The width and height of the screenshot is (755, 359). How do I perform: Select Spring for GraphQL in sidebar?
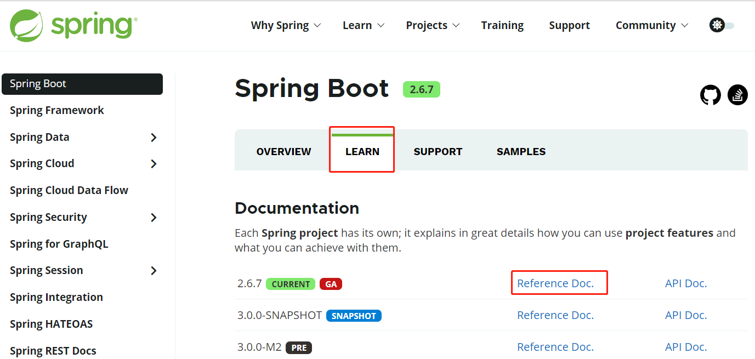(x=59, y=244)
